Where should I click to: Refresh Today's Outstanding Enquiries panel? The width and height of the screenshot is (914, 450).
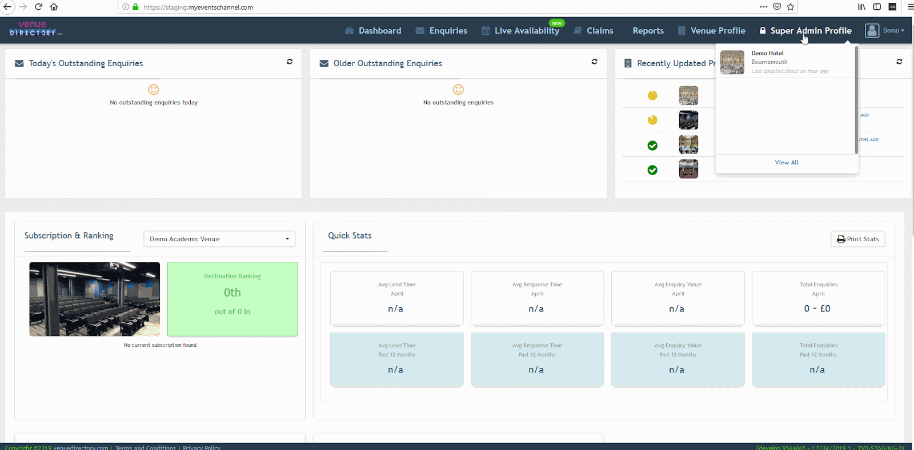click(x=290, y=62)
